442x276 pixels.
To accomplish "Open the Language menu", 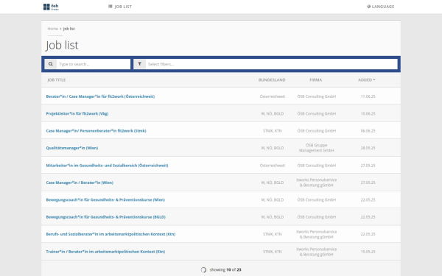I will (381, 7).
